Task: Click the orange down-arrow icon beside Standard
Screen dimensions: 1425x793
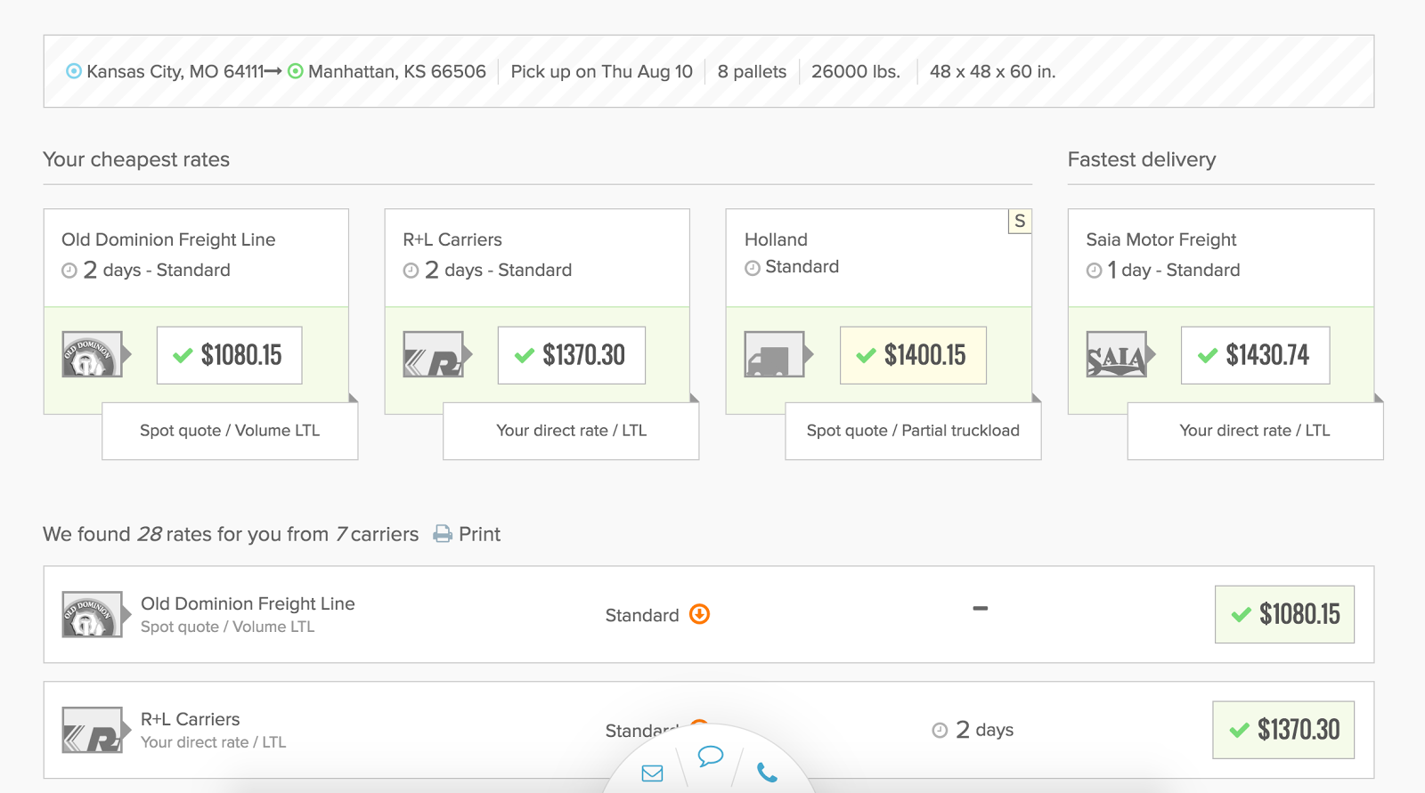Action: point(700,614)
